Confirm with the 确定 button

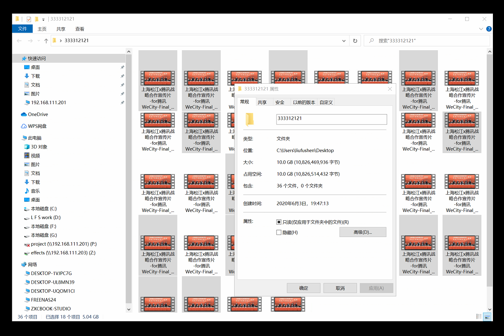point(304,288)
